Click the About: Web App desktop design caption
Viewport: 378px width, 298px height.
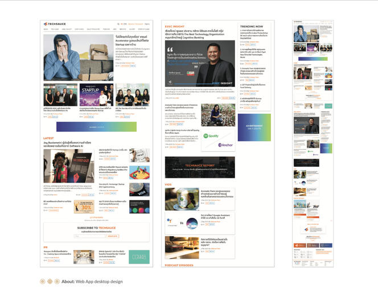(92, 282)
